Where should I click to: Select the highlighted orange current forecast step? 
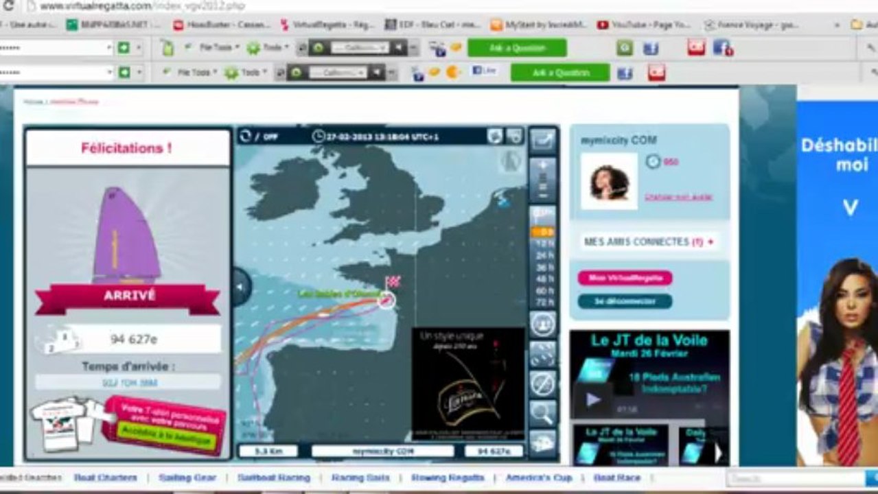click(544, 232)
